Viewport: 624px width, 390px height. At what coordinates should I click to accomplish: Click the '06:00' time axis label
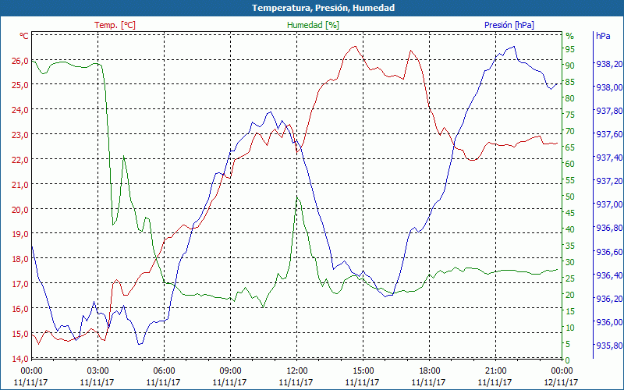[x=164, y=371]
